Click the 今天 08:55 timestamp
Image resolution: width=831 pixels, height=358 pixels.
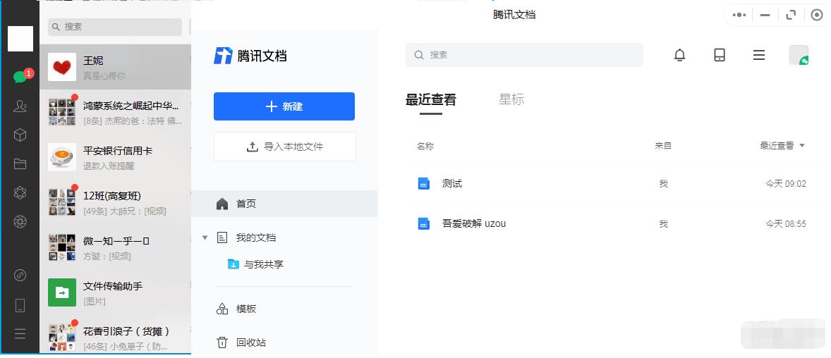point(785,224)
